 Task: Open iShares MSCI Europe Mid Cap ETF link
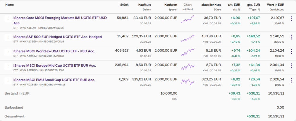[x=54, y=65]
